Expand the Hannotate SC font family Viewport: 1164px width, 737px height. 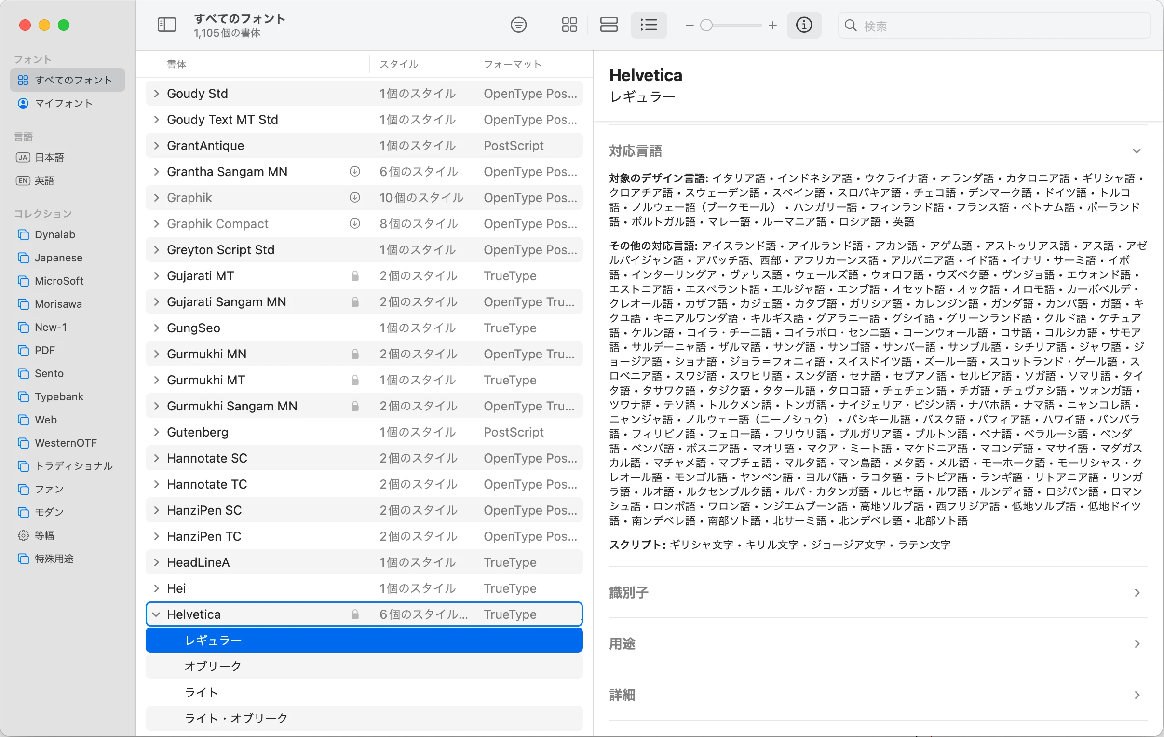tap(156, 458)
